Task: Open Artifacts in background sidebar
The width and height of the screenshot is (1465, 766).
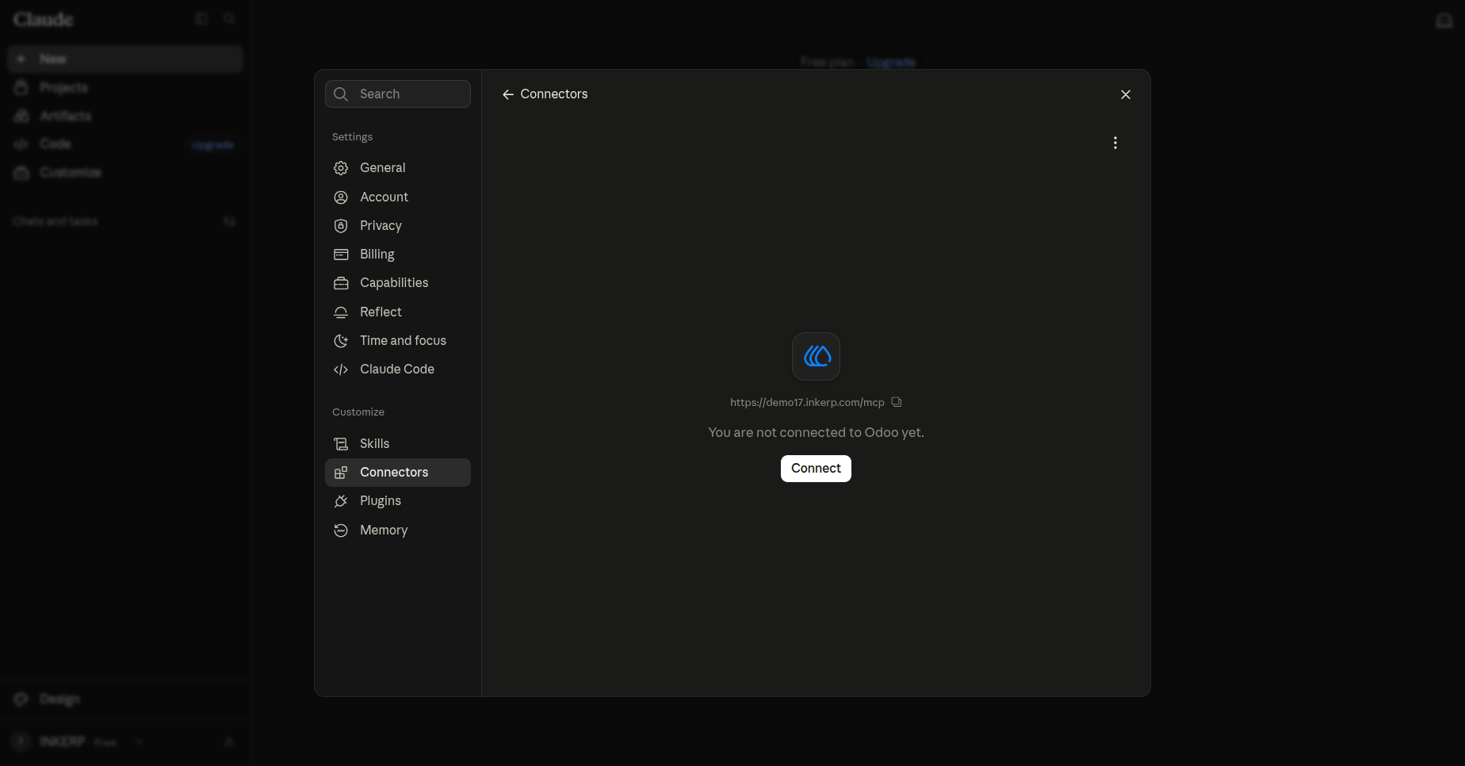Action: 125,116
